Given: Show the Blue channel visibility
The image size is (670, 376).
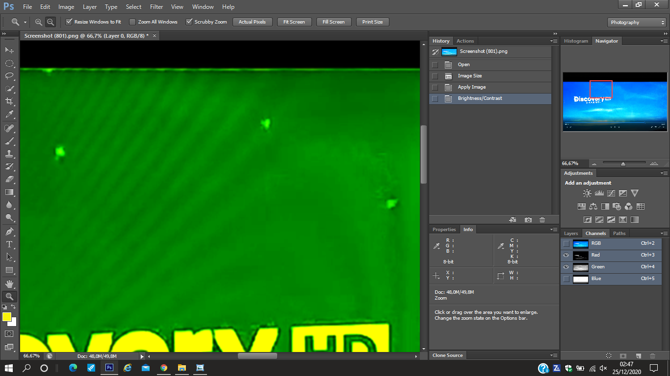Looking at the screenshot, I should pyautogui.click(x=567, y=279).
